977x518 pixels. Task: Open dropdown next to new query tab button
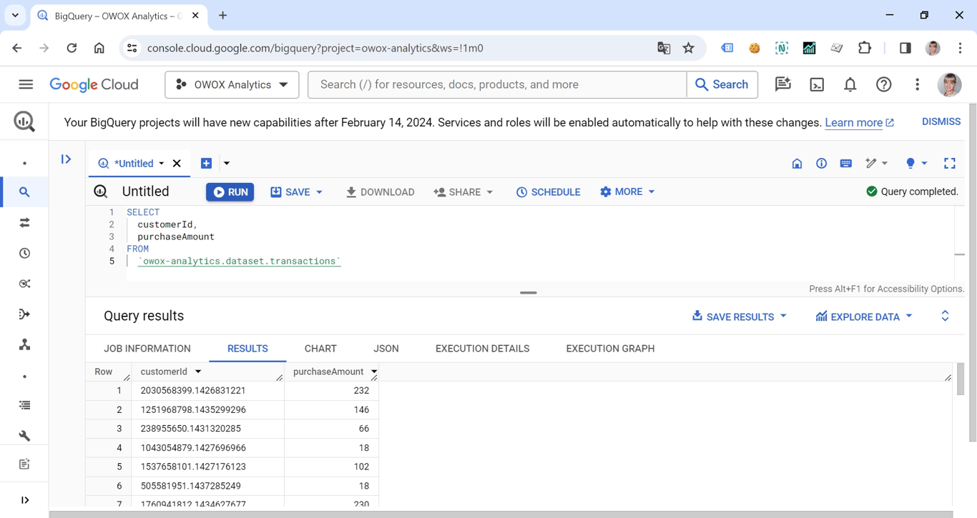[227, 164]
